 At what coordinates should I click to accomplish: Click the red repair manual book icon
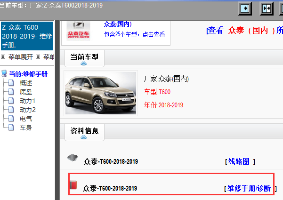(x=73, y=184)
